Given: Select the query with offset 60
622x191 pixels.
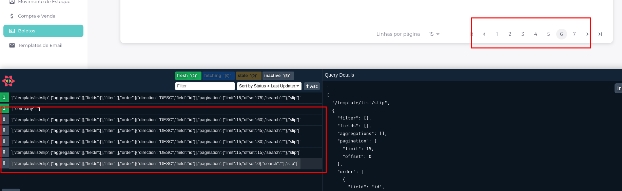Looking at the screenshot, I should tap(161, 120).
